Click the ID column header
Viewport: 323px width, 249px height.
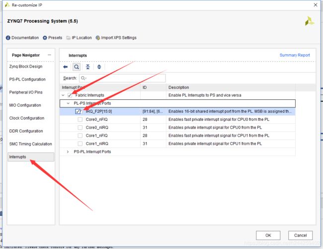[x=153, y=87]
